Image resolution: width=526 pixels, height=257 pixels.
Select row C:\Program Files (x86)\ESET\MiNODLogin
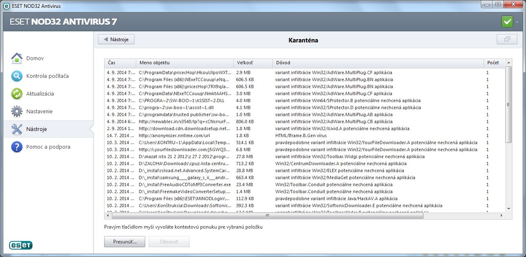(305, 199)
